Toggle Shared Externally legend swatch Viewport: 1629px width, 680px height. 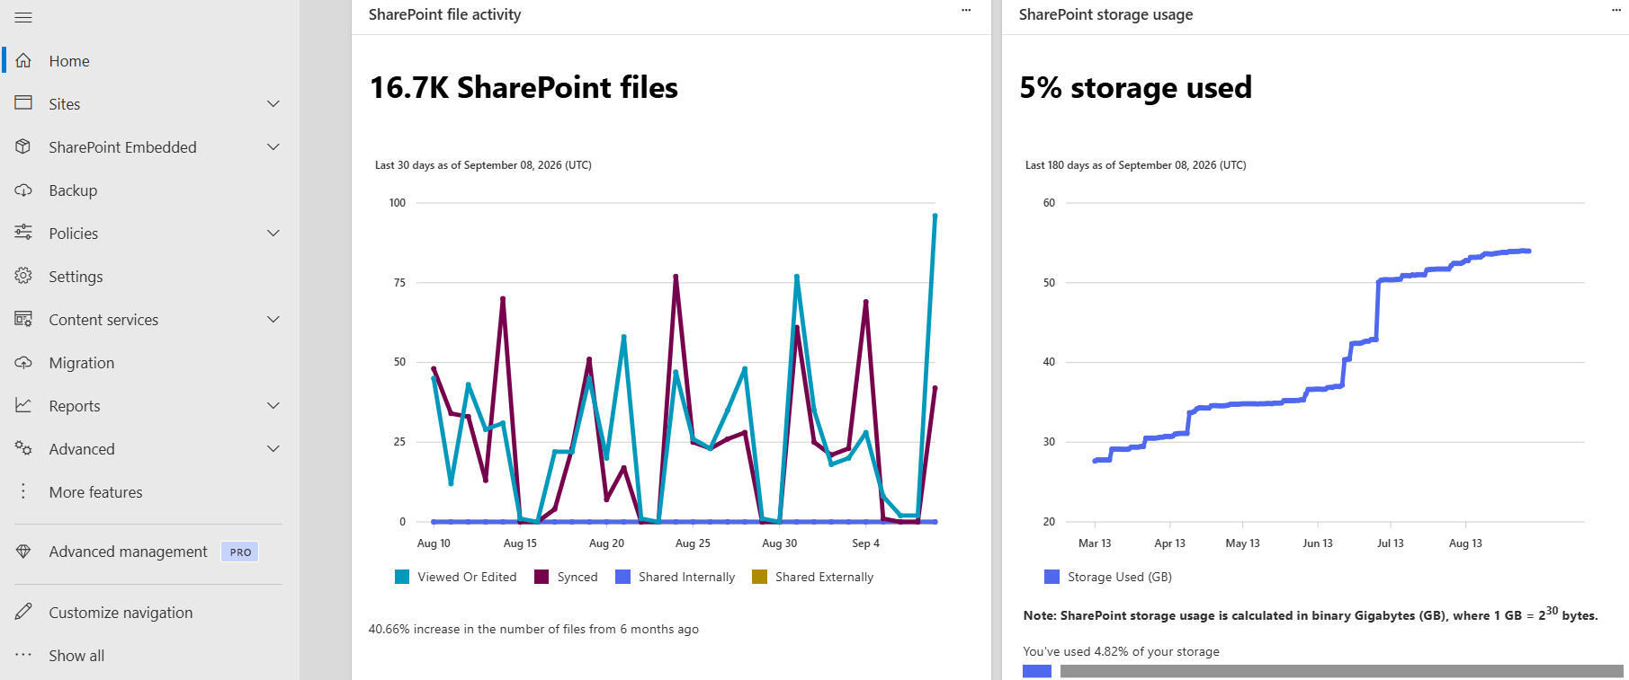pos(759,577)
